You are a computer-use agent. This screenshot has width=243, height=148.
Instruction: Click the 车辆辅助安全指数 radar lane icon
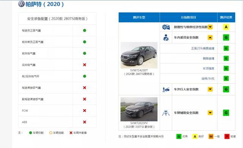coord(166,113)
